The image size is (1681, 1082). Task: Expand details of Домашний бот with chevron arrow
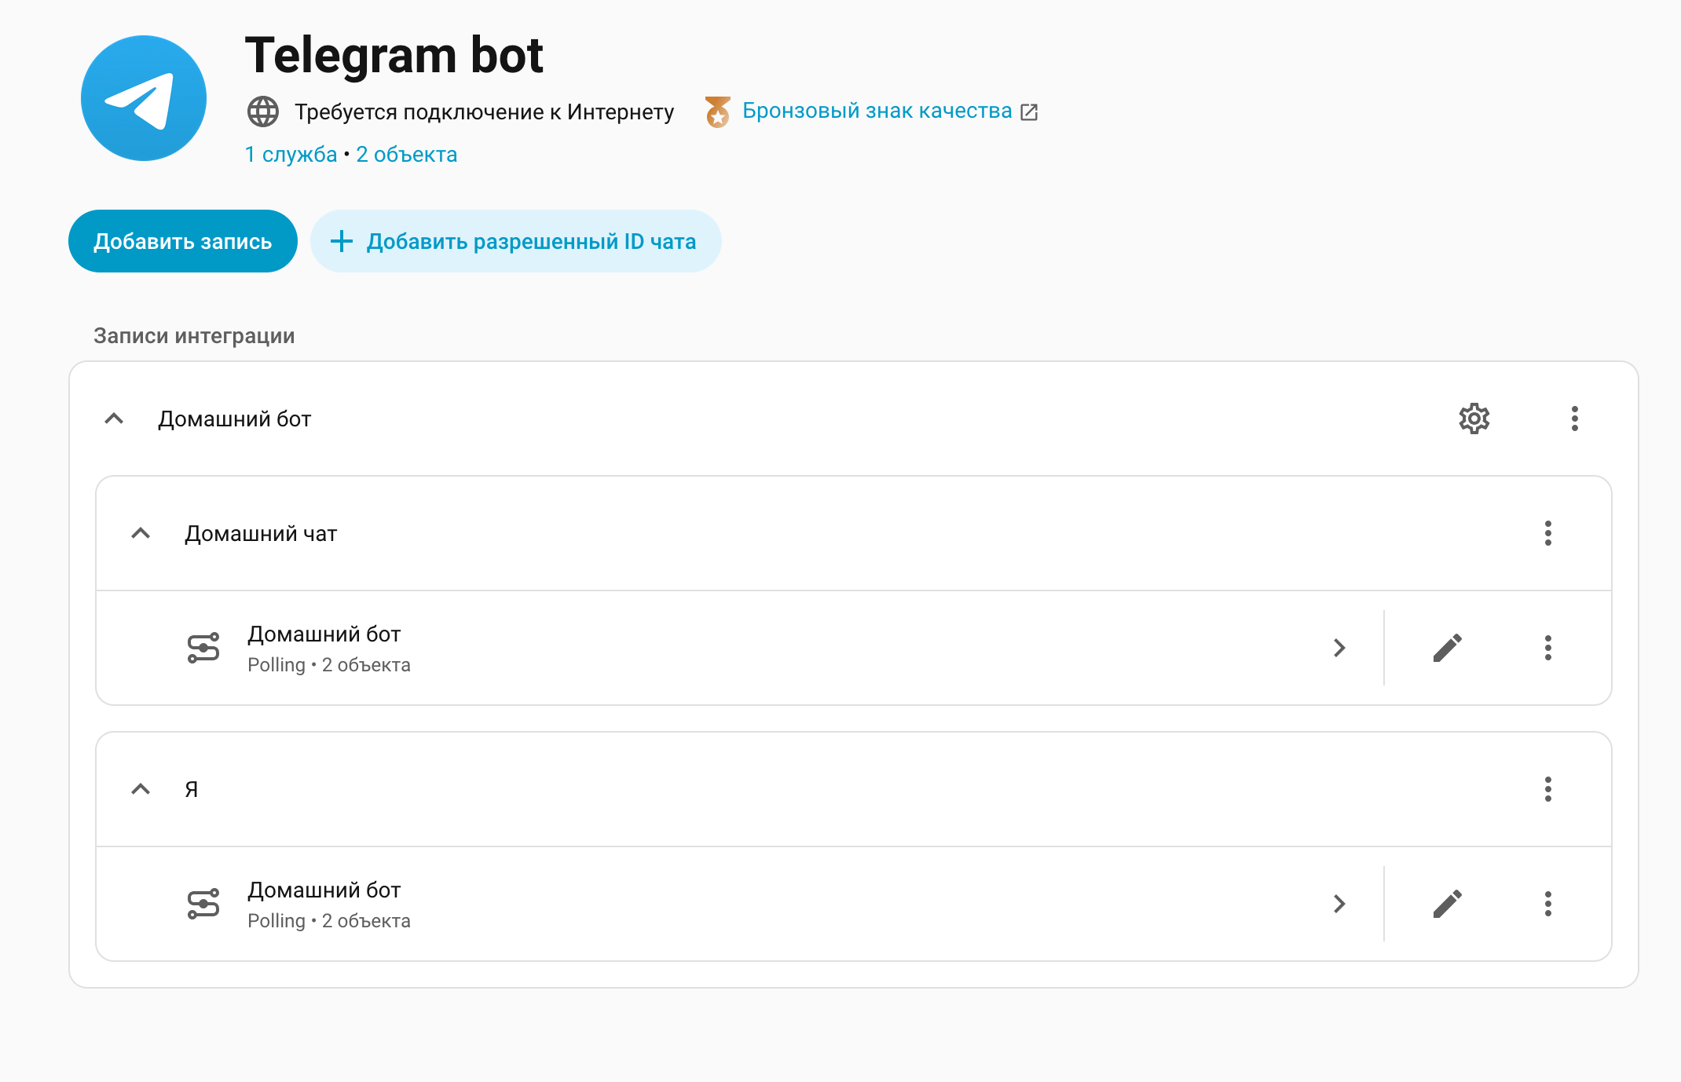1339,648
